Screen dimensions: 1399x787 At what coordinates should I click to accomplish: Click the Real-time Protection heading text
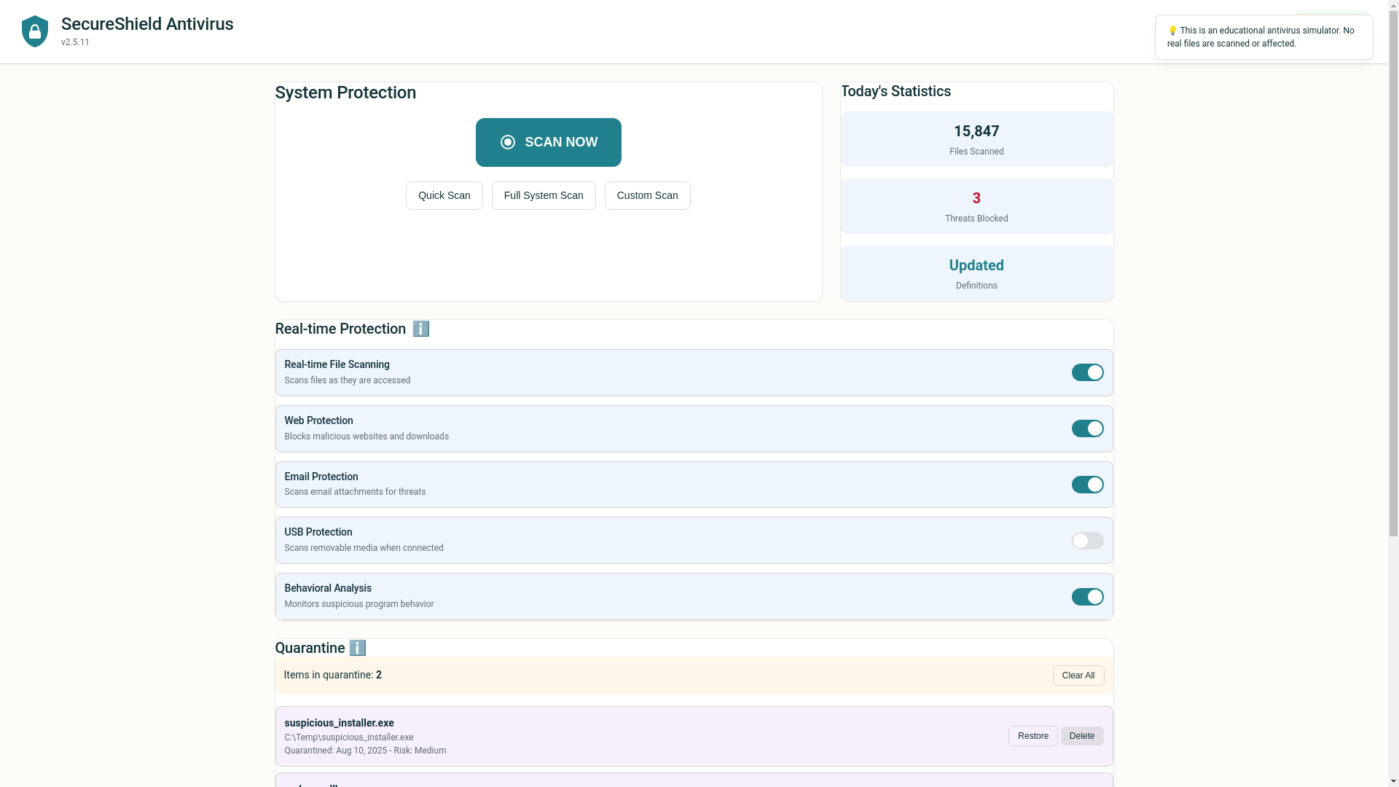pos(340,329)
